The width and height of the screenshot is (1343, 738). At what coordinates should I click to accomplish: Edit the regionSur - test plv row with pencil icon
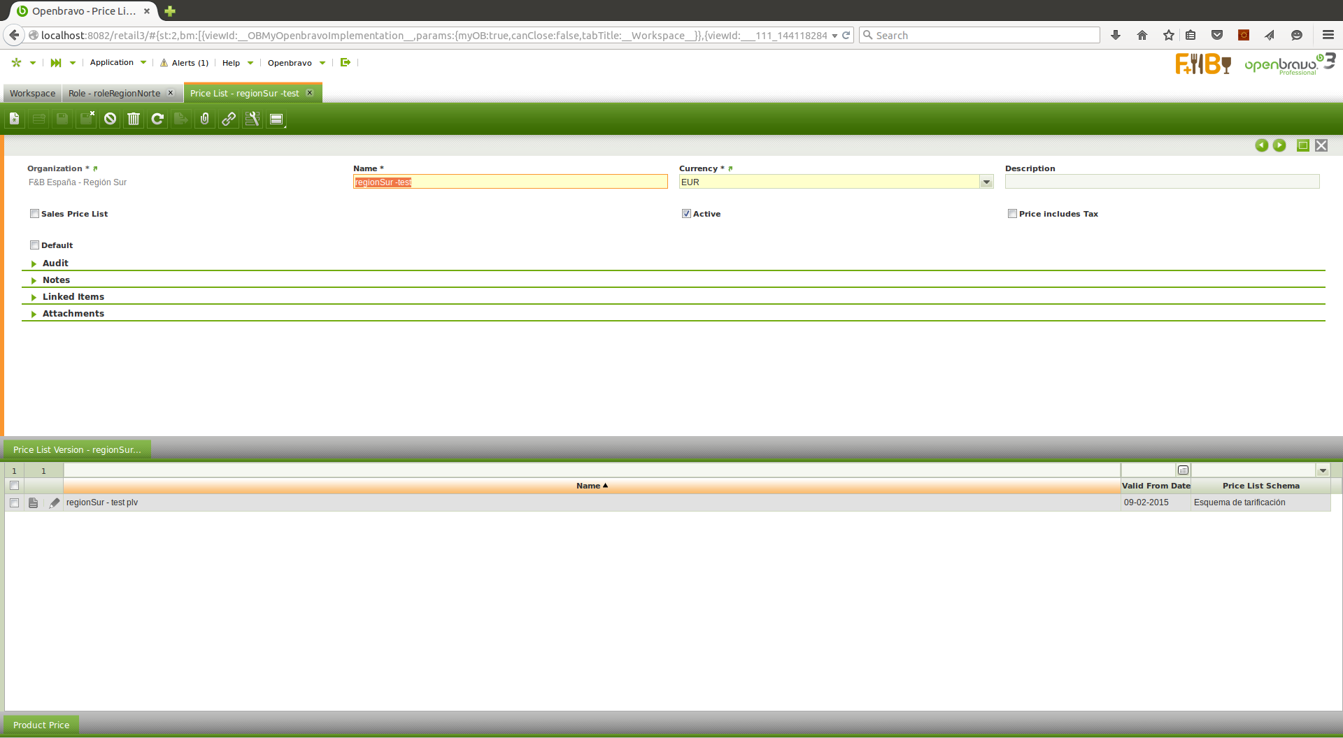click(x=55, y=502)
